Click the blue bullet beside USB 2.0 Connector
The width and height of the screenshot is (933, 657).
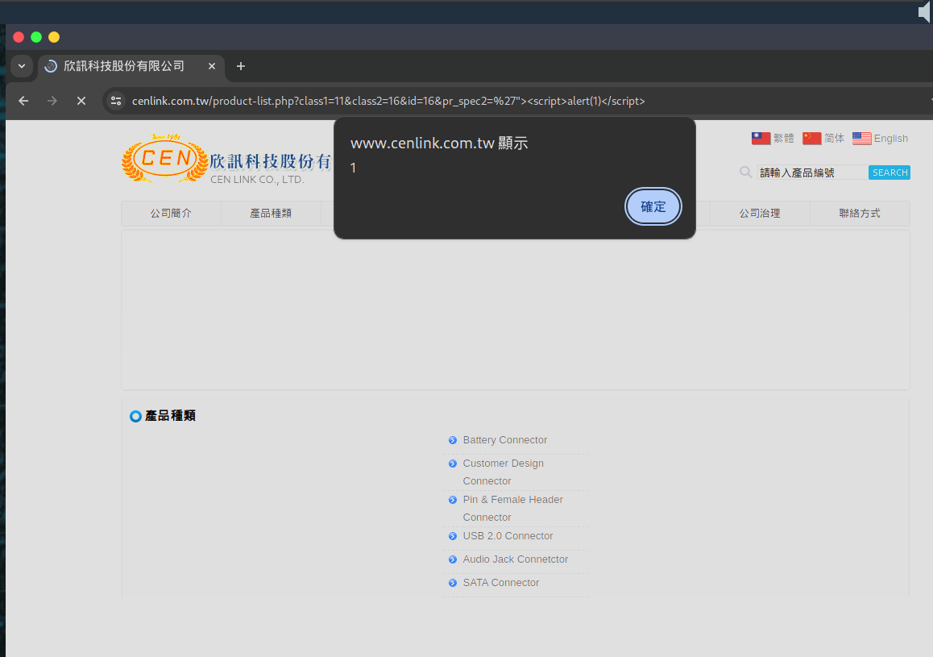[453, 536]
